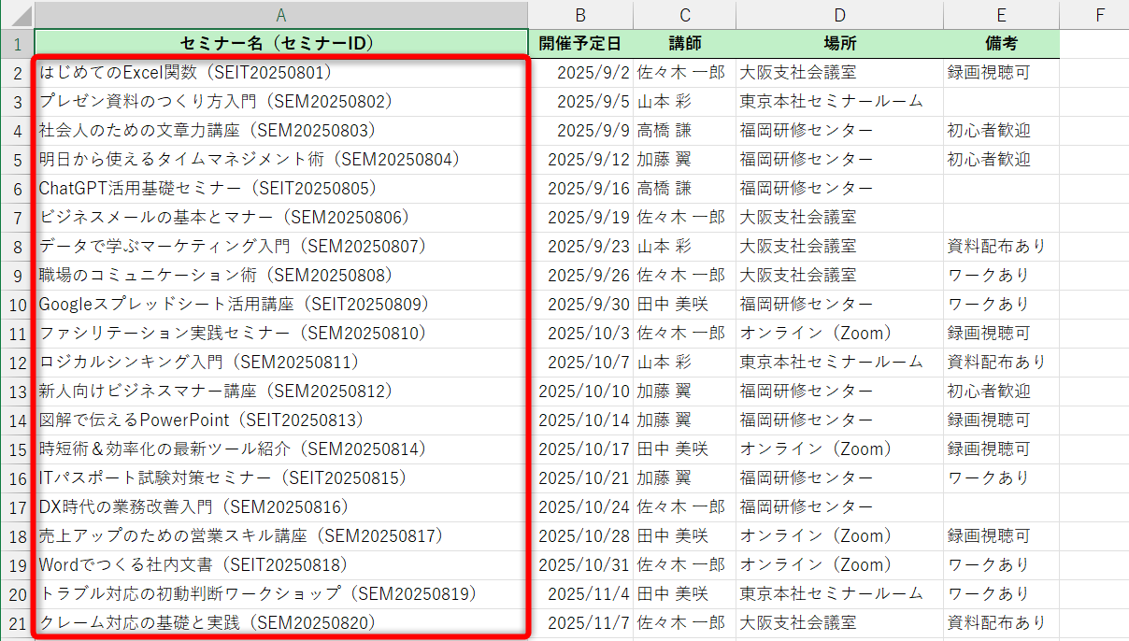The image size is (1129, 641).
Task: Select row header 21
Action: (18, 622)
